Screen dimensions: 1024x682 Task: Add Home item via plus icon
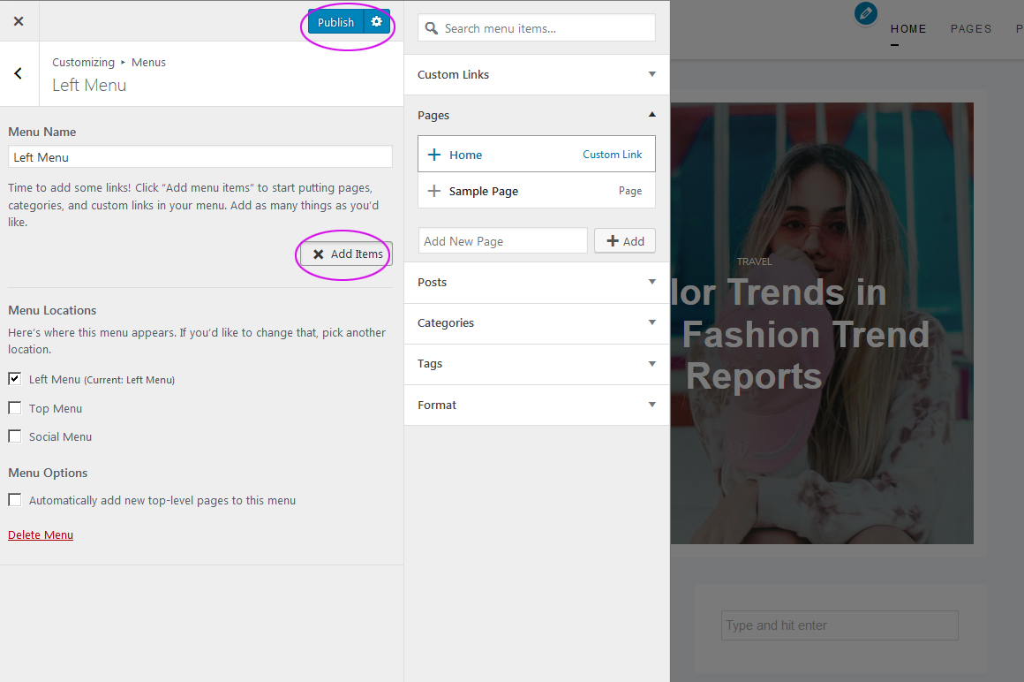pos(434,155)
